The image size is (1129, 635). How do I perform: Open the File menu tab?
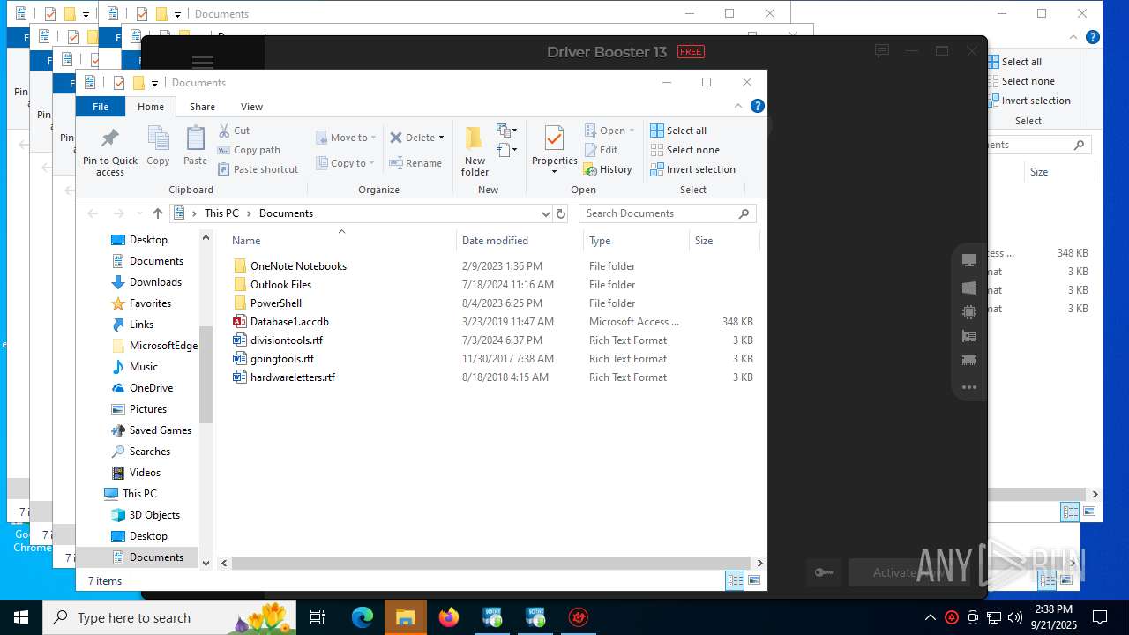point(101,107)
